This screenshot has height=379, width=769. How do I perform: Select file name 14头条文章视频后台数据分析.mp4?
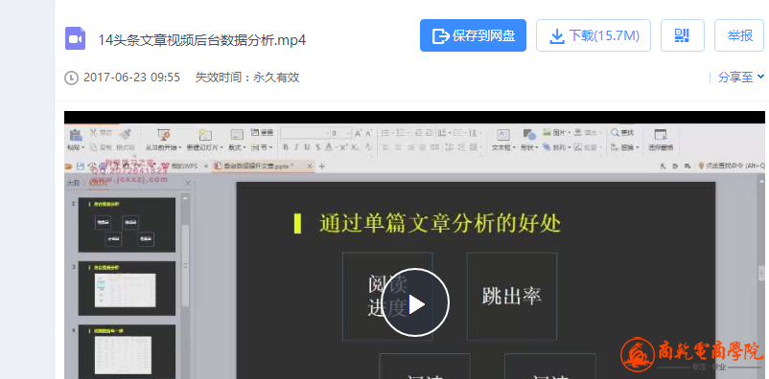[201, 40]
